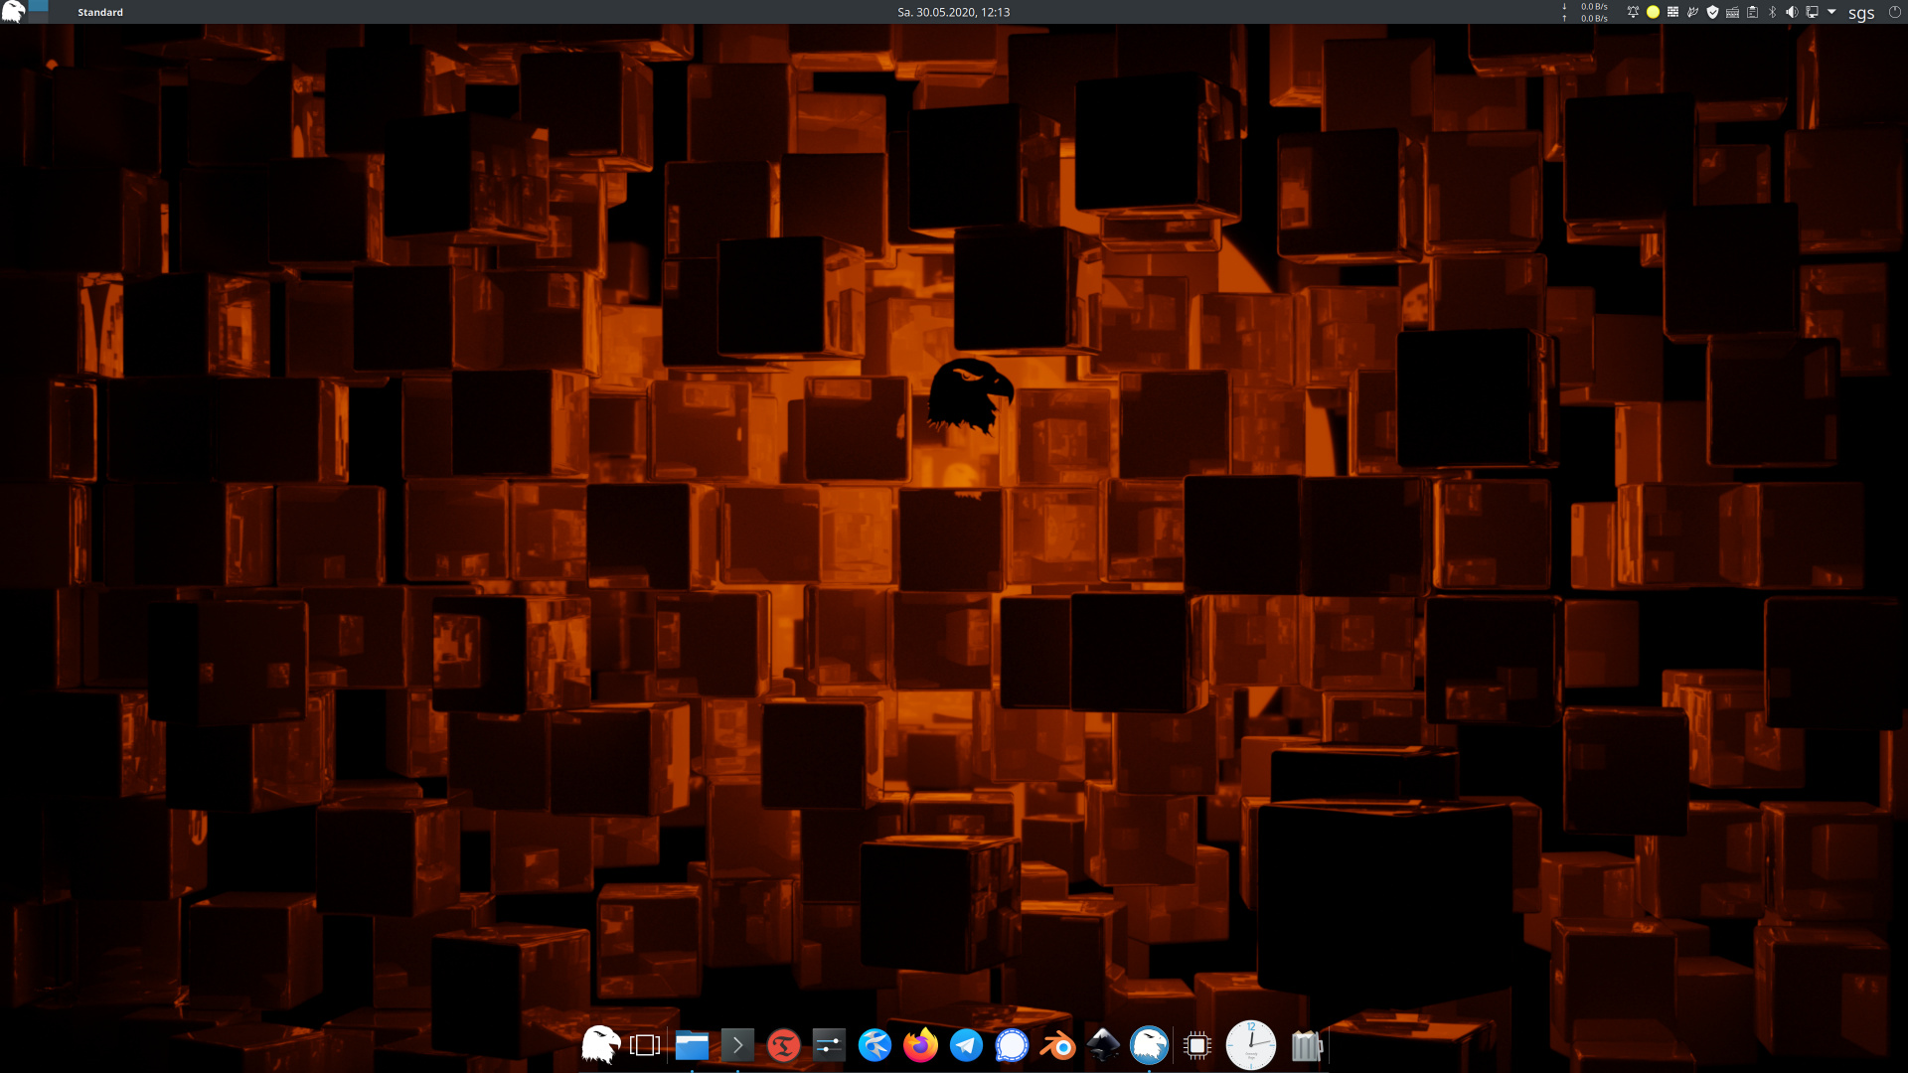This screenshot has height=1073, width=1908.
Task: Launch Signal messenger from the dock
Action: pos(1012,1045)
